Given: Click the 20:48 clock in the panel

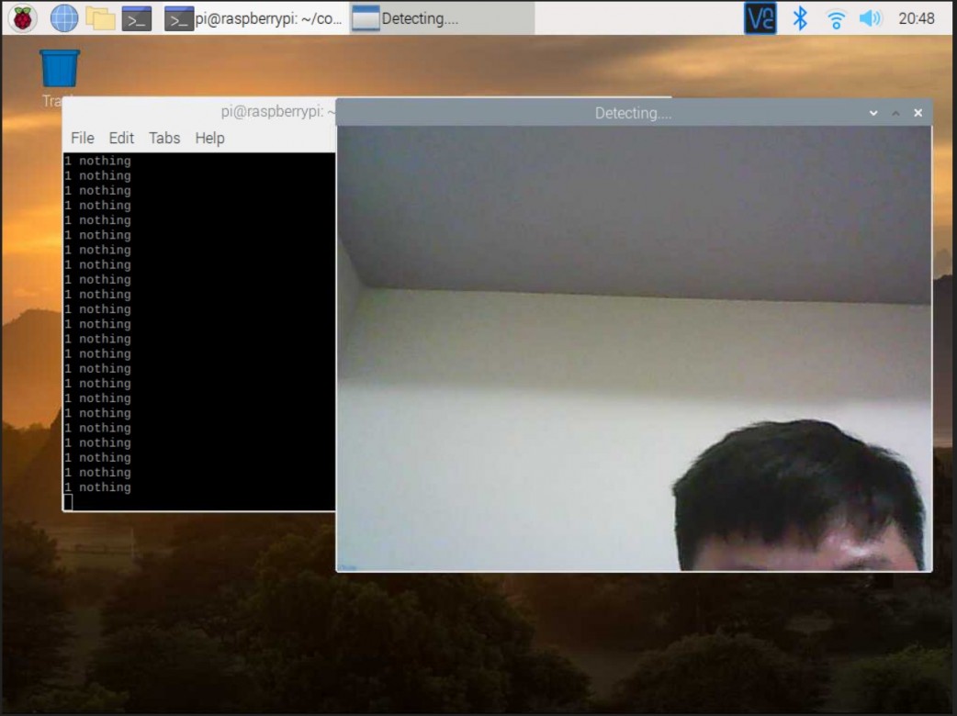Looking at the screenshot, I should point(916,18).
